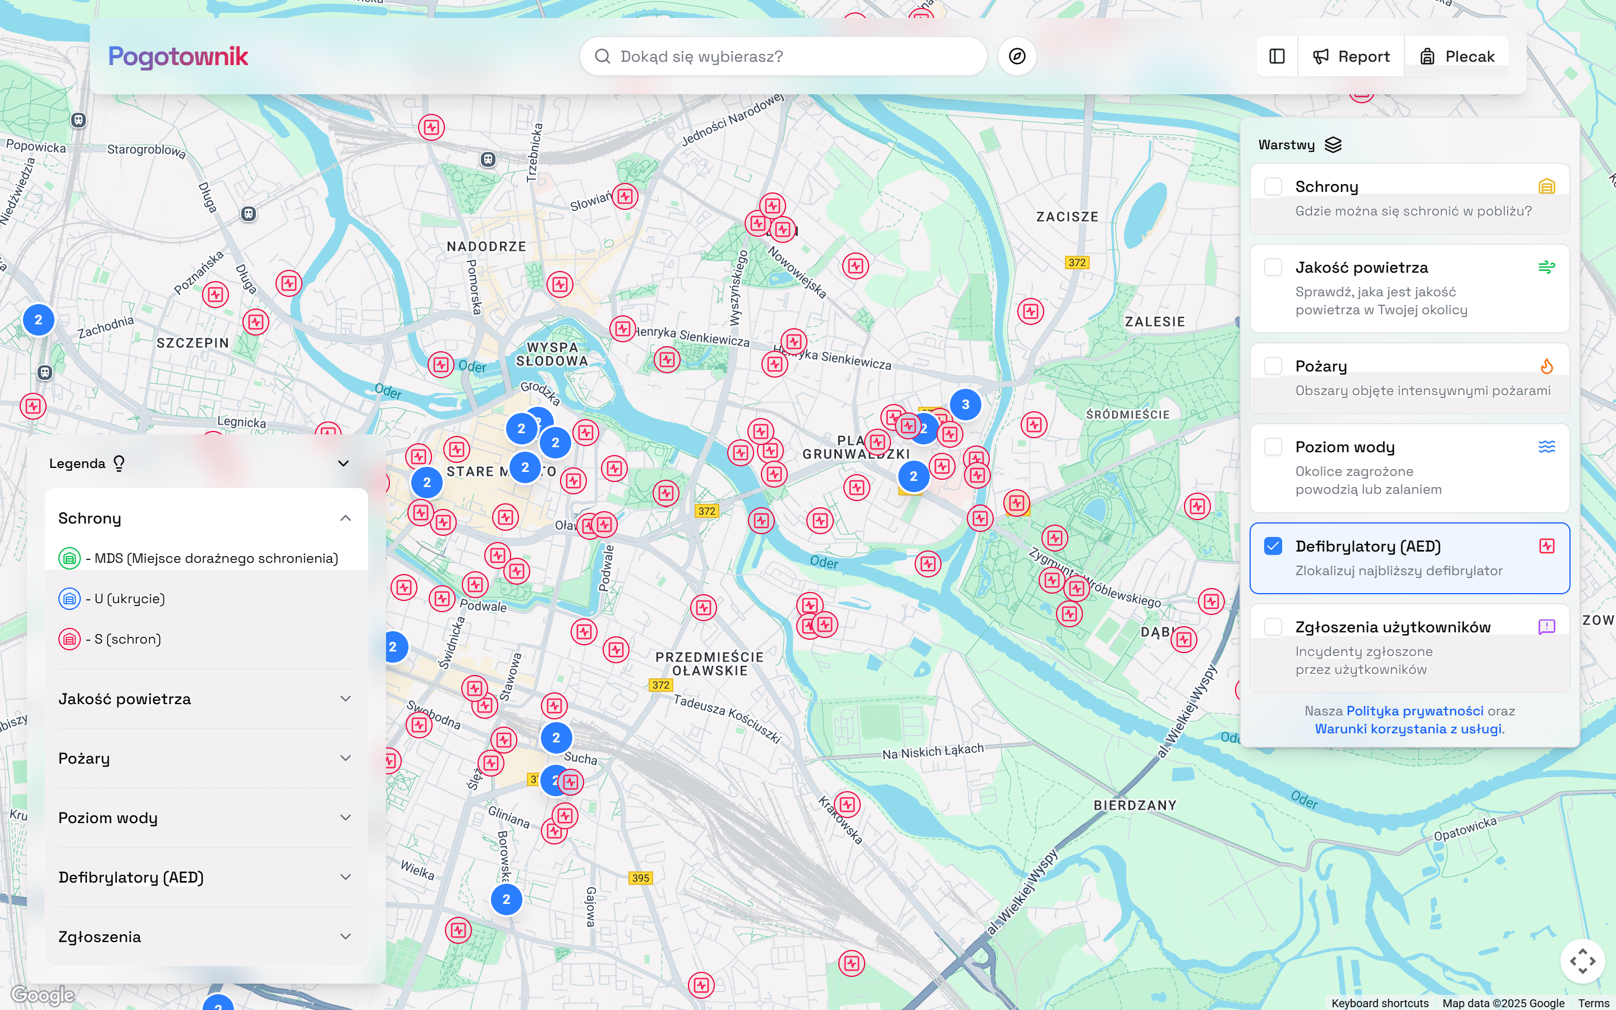Click the AED heart icon in Defibrylatory row
The height and width of the screenshot is (1010, 1616).
coord(1547,546)
